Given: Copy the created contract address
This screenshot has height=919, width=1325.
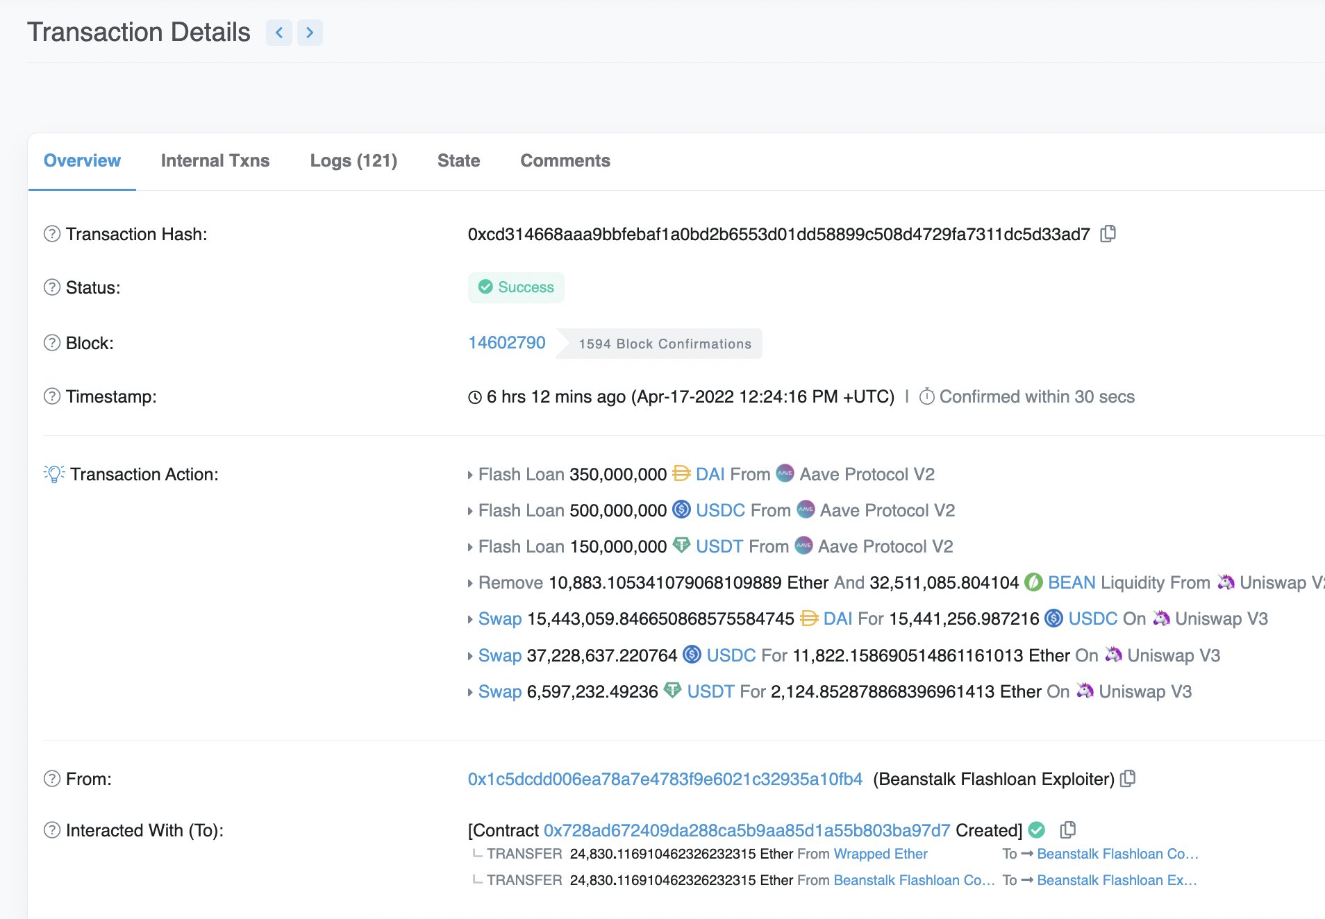Looking at the screenshot, I should [x=1068, y=829].
